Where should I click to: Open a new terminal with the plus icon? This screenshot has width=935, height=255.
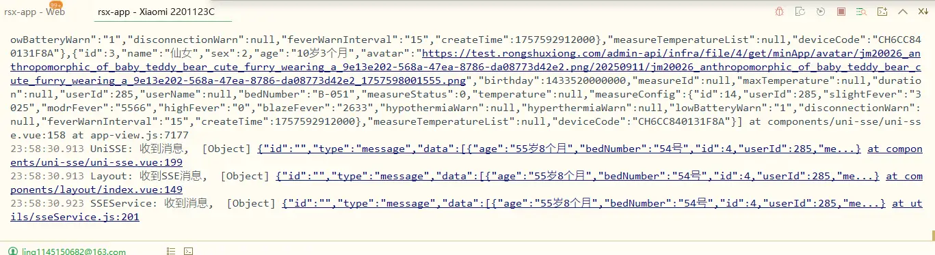pyautogui.click(x=882, y=12)
